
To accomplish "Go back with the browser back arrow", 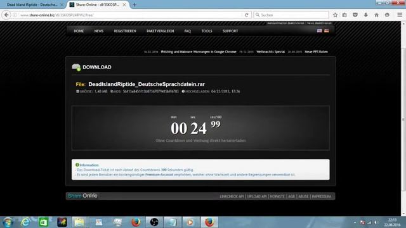I will coord(6,15).
